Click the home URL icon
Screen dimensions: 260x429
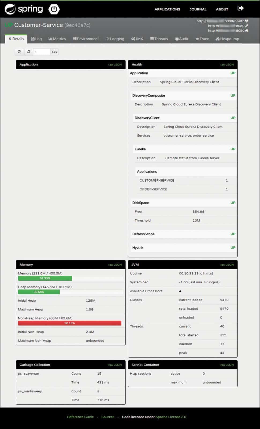pos(247,31)
